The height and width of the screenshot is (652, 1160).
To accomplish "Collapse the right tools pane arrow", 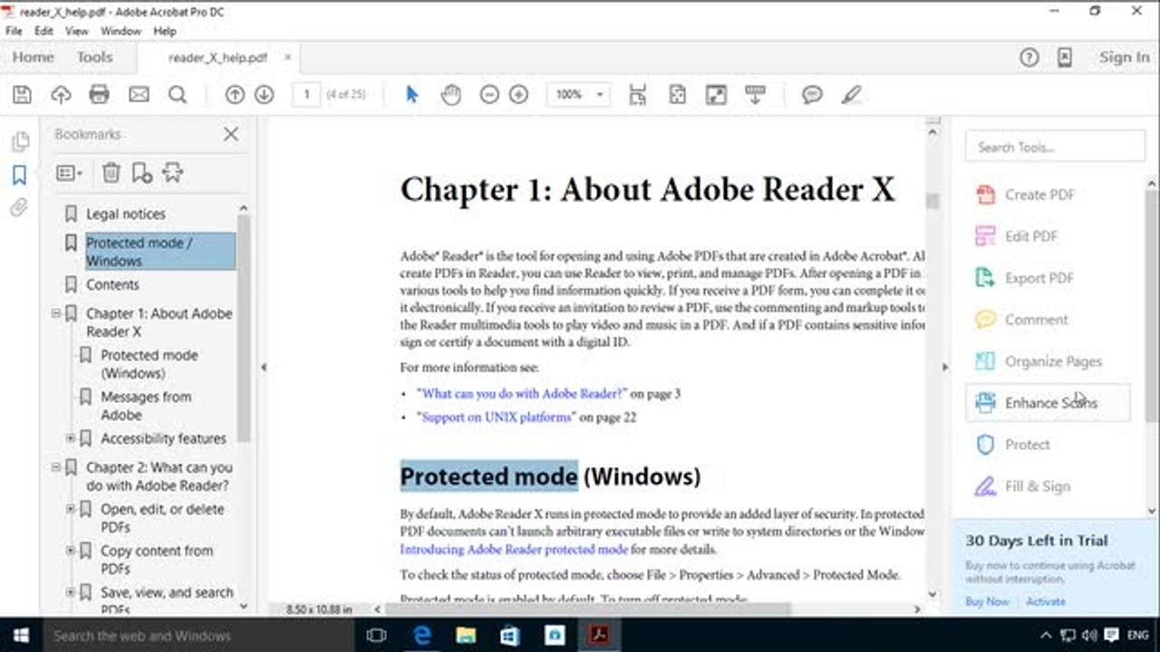I will [x=945, y=367].
